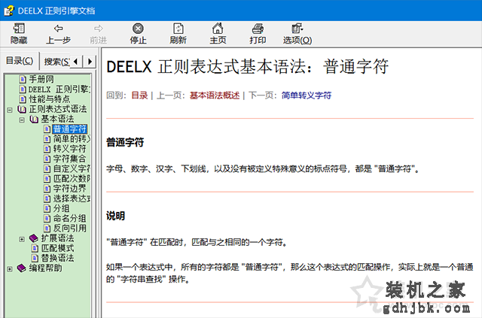Click the page icon beside 性能与特点
This screenshot has width=482, height=318.
pyautogui.click(x=23, y=99)
